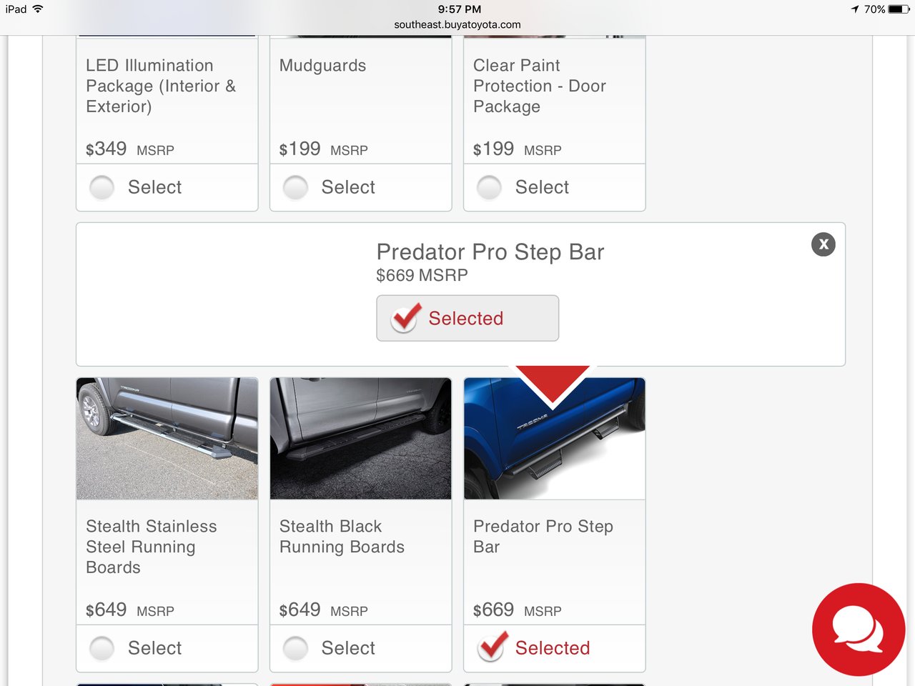Tap the location arrow status icon
The width and height of the screenshot is (915, 686).
coord(855,9)
